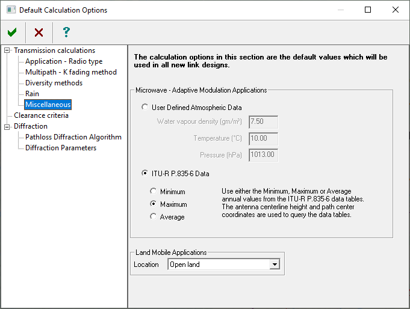This screenshot has height=309, width=410.
Task: Select Diversity methods in the tree
Action: click(54, 83)
